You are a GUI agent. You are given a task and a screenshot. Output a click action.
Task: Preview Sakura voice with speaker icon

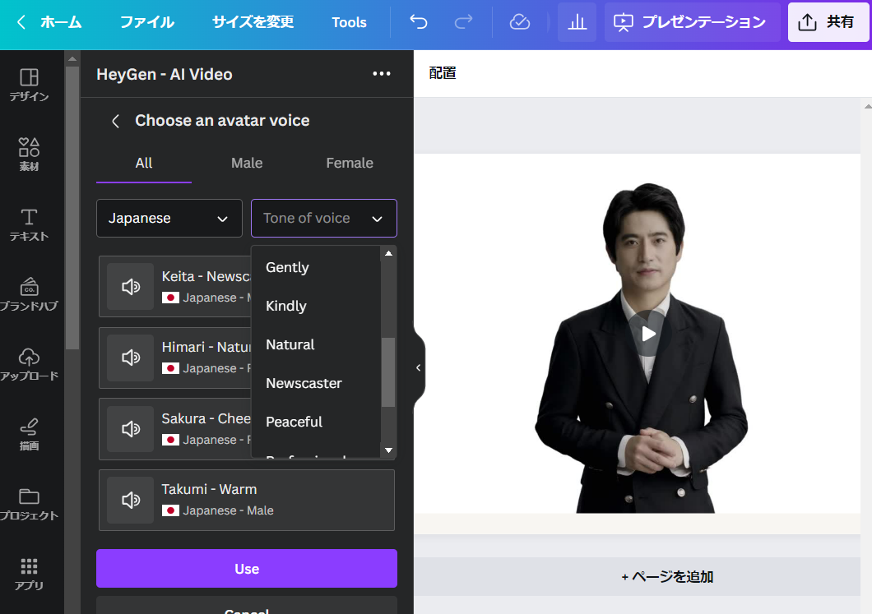(131, 429)
